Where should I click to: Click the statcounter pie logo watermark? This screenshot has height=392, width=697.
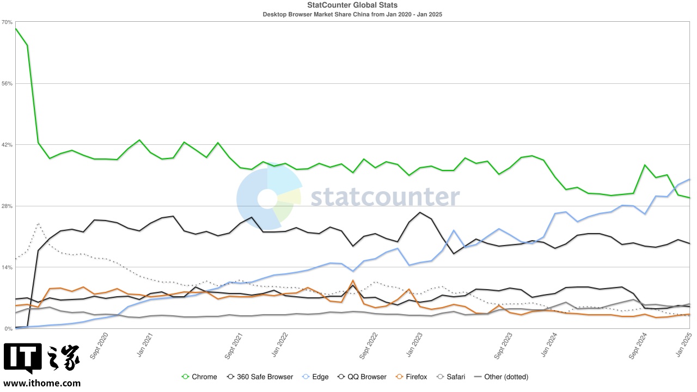coord(268,198)
